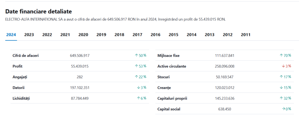Viewport: 305px width, 119px height.
Task: Click the down arrow in Datorii row
Action: pyautogui.click(x=139, y=87)
